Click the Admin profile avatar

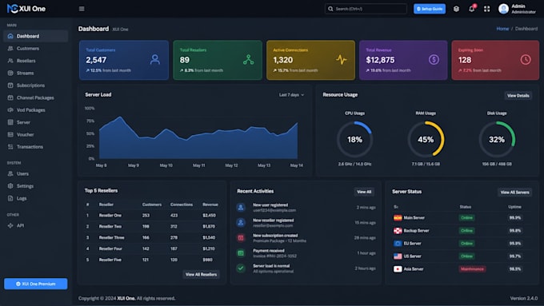pyautogui.click(x=503, y=9)
